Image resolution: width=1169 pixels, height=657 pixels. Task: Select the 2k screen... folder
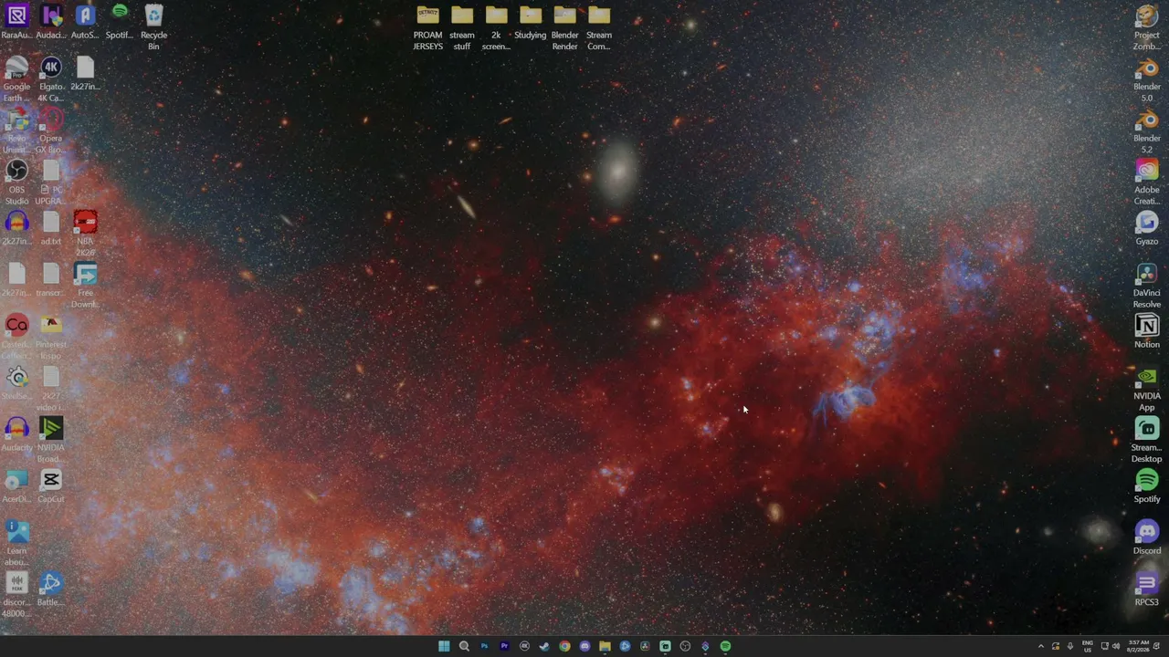click(496, 27)
